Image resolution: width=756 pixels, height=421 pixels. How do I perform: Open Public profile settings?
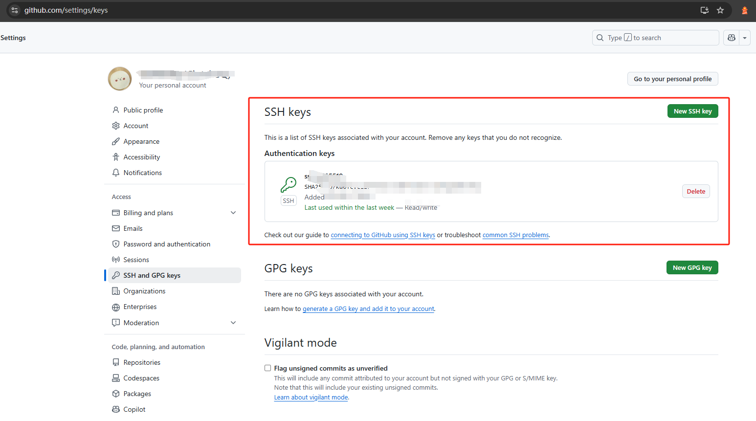(x=143, y=110)
